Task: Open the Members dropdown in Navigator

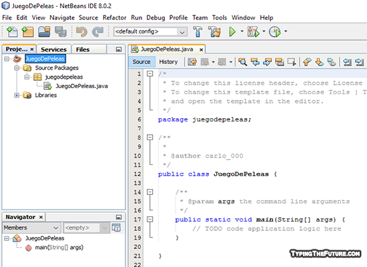Action: point(31,228)
